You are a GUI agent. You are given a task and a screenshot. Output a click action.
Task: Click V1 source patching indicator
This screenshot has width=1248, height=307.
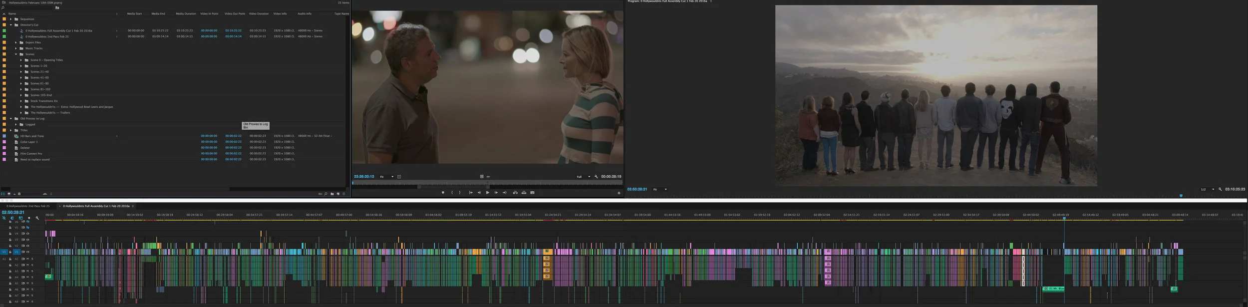[4, 252]
